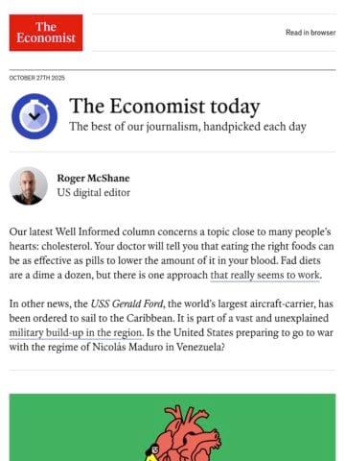The width and height of the screenshot is (345, 461).
Task: Click the 'US digital editor' title text
Action: point(94,193)
